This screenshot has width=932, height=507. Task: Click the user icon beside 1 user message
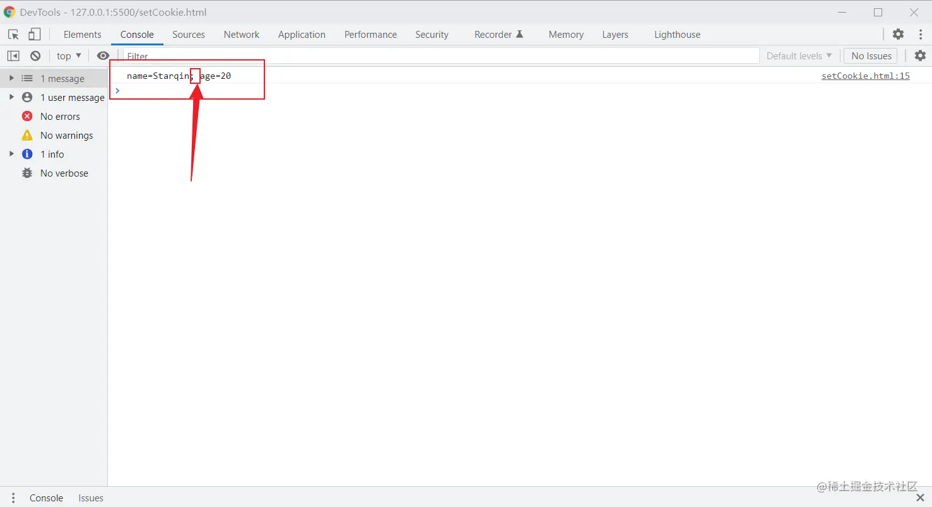click(x=27, y=97)
